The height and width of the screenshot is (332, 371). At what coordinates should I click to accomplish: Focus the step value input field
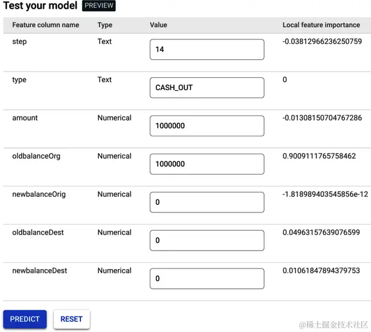tap(207, 49)
